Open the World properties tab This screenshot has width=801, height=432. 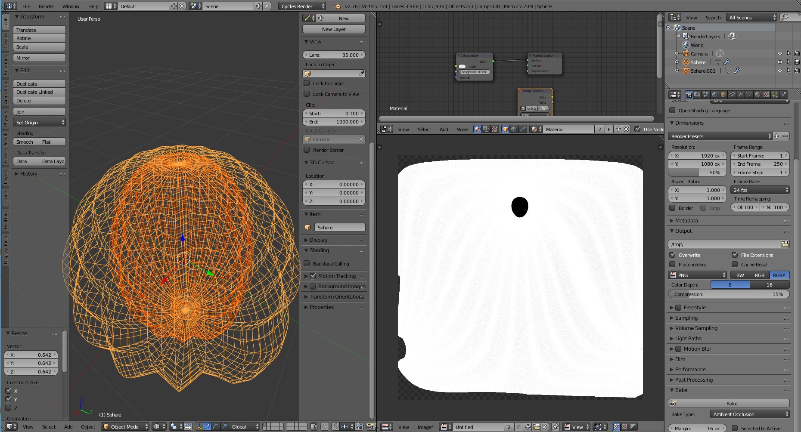714,96
